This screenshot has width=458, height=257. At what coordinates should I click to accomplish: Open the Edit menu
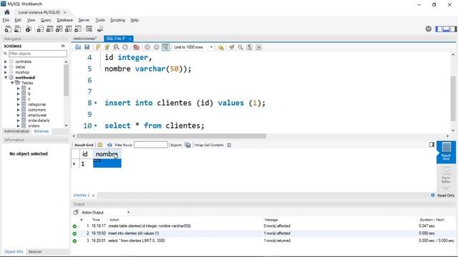[x=18, y=20]
